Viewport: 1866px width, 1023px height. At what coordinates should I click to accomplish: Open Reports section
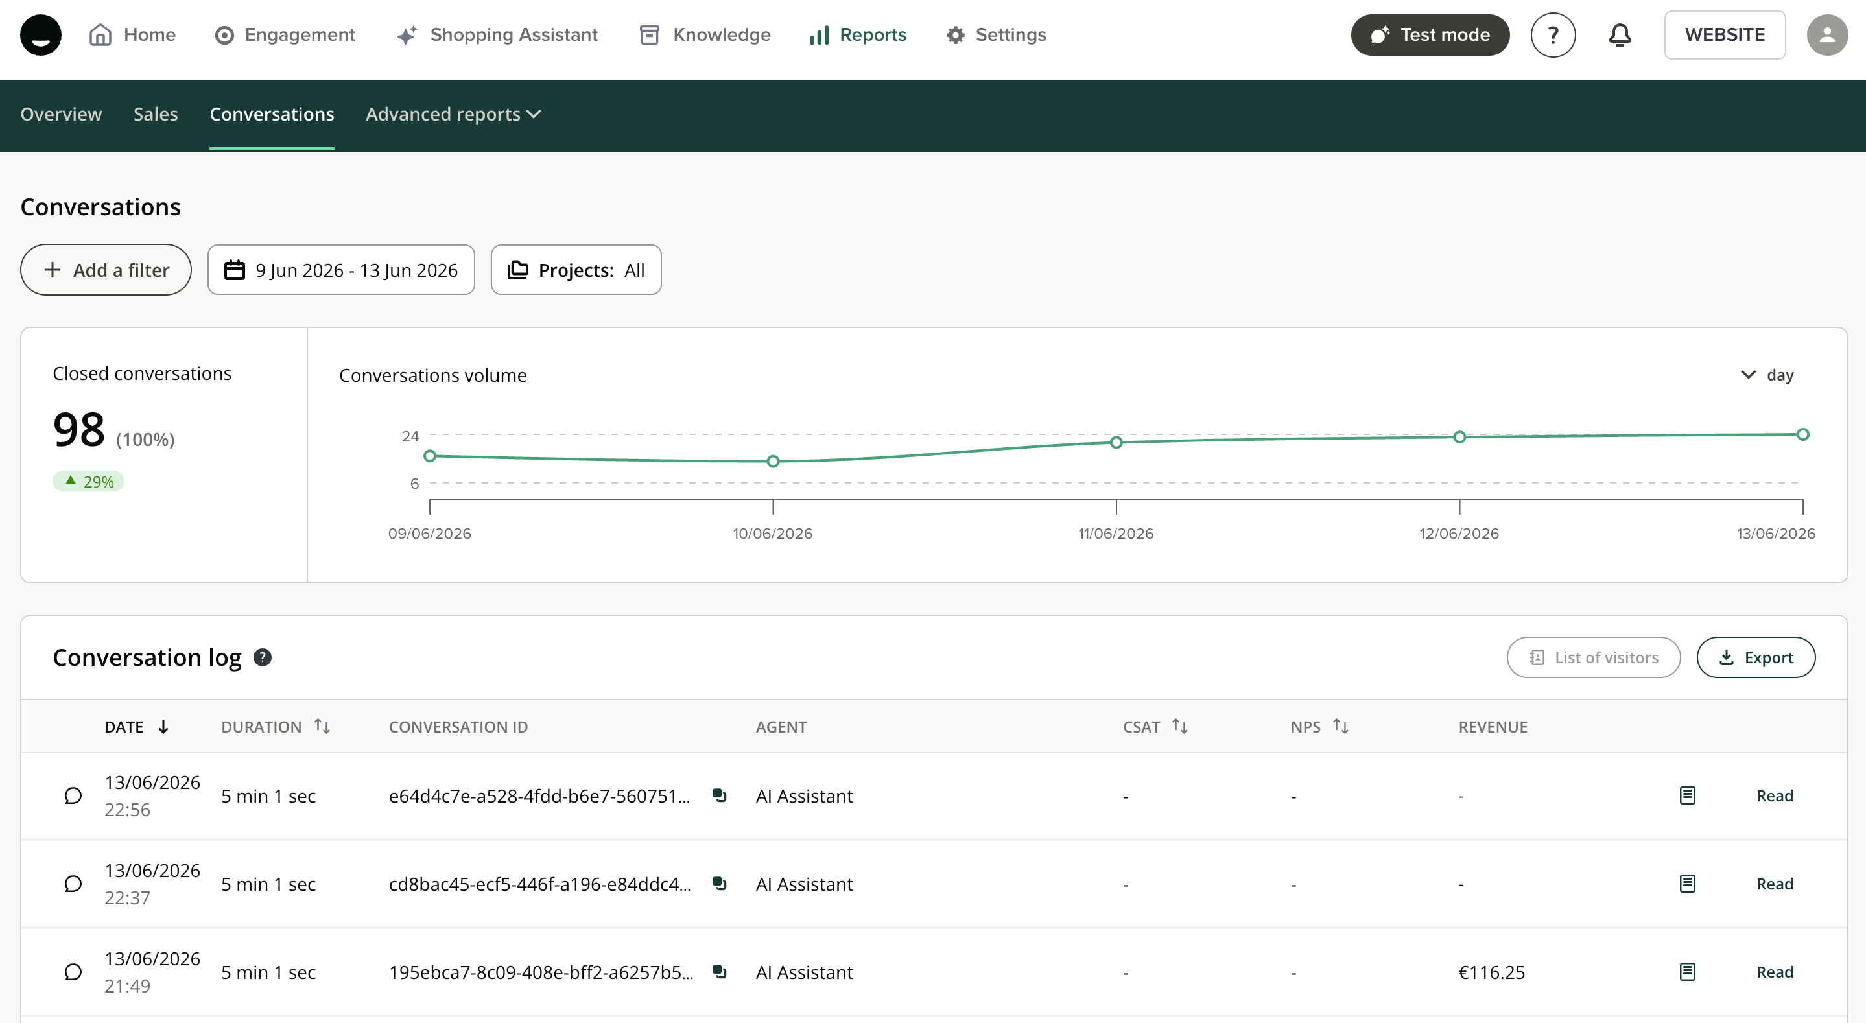pos(858,35)
